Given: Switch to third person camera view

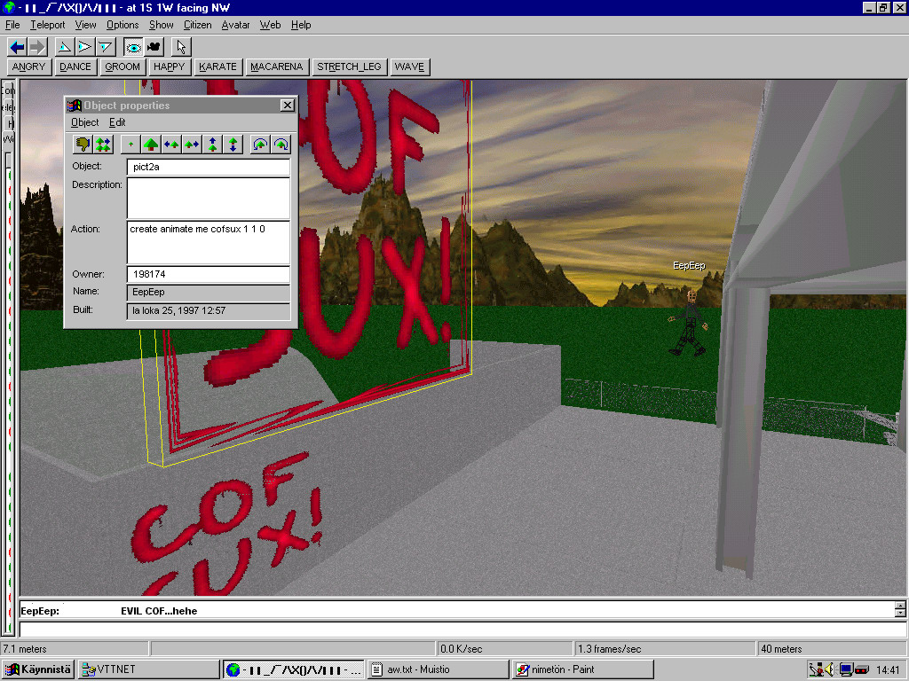Looking at the screenshot, I should pyautogui.click(x=154, y=47).
